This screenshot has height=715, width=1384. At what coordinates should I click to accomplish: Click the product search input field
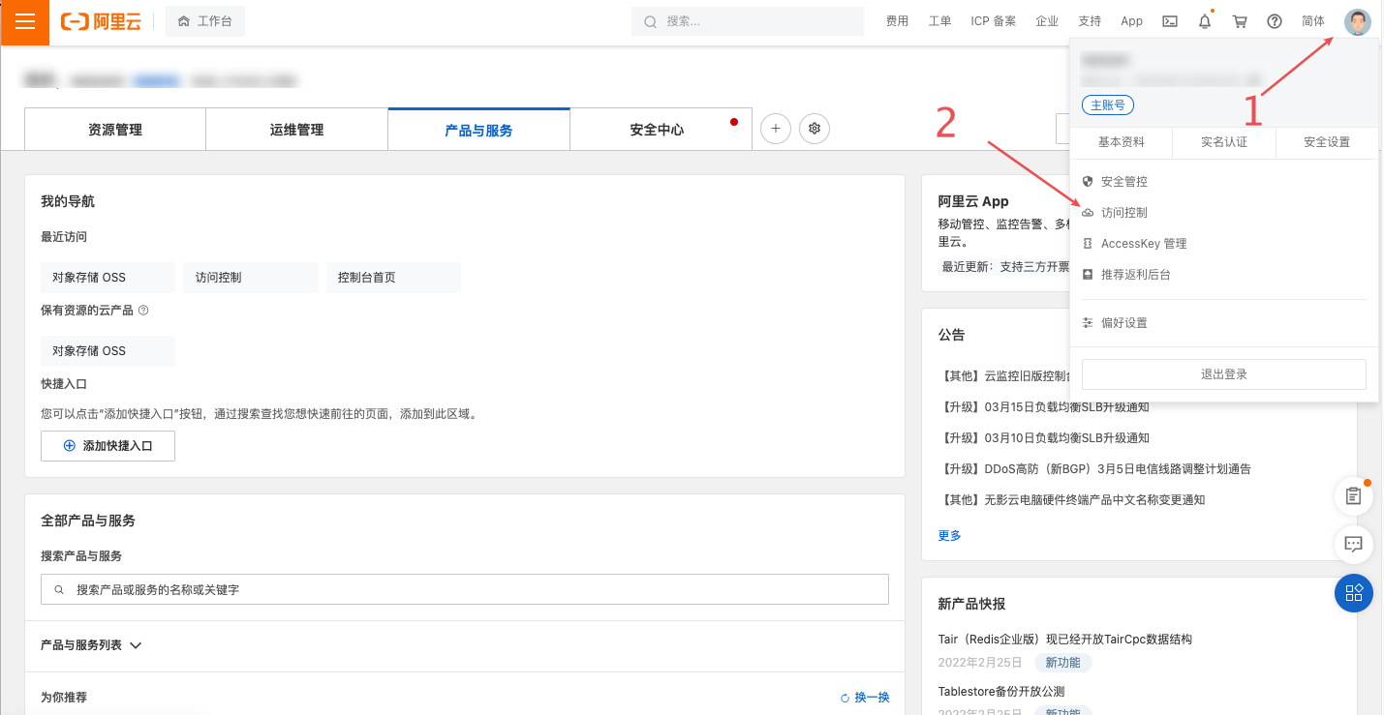tap(464, 588)
